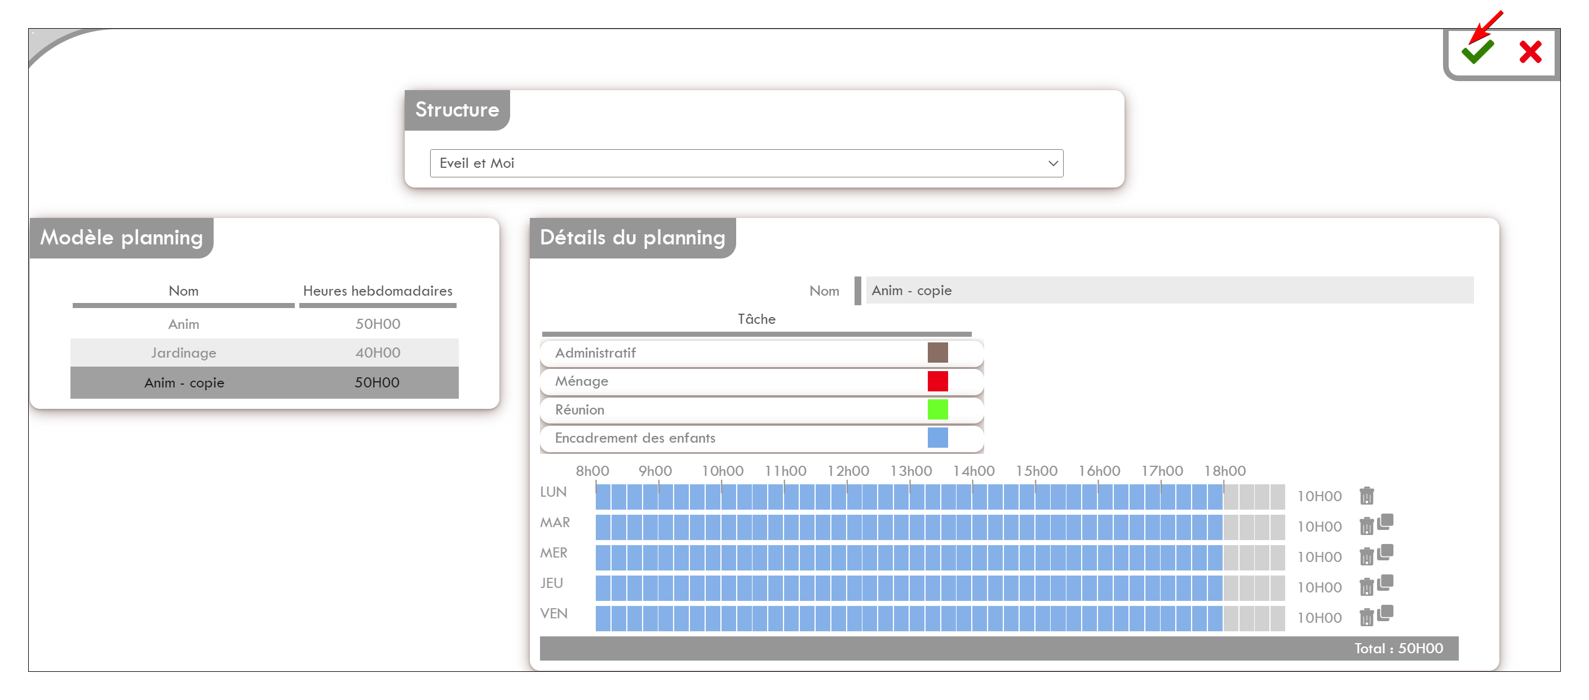Delete the LUN row schedule
Image resolution: width=1589 pixels, height=700 pixels.
[1366, 496]
